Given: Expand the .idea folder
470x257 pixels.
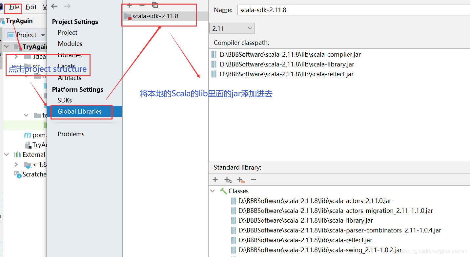Looking at the screenshot, I should click(x=16, y=57).
